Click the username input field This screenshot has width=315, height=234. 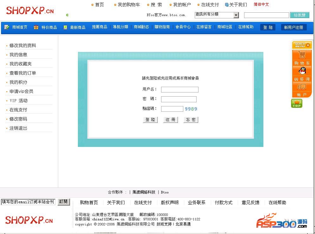[x=180, y=89]
